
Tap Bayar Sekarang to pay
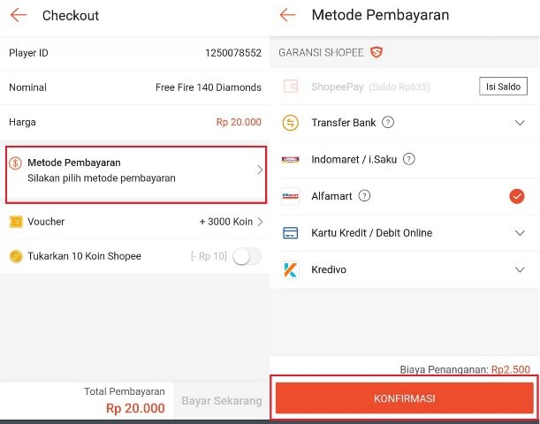(x=222, y=401)
